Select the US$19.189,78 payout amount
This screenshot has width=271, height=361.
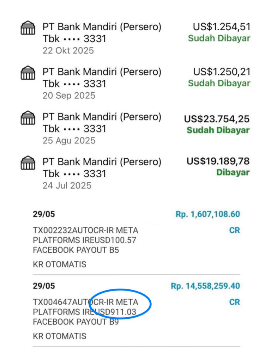click(x=218, y=161)
